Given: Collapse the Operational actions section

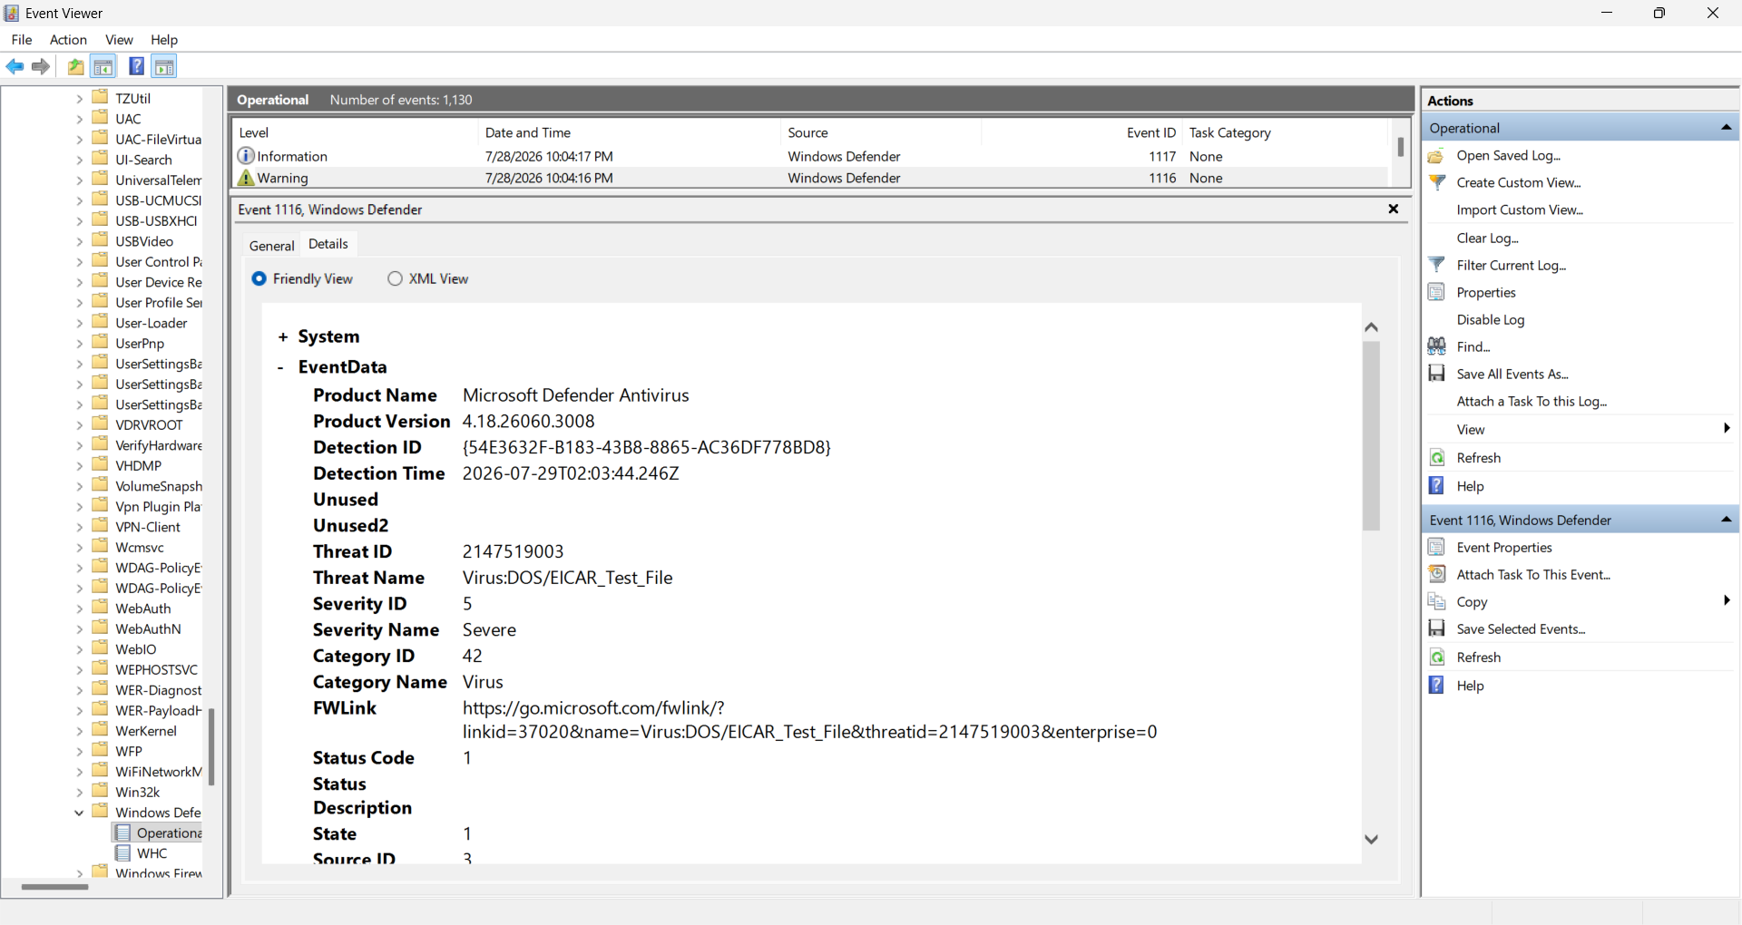Looking at the screenshot, I should click(1726, 128).
